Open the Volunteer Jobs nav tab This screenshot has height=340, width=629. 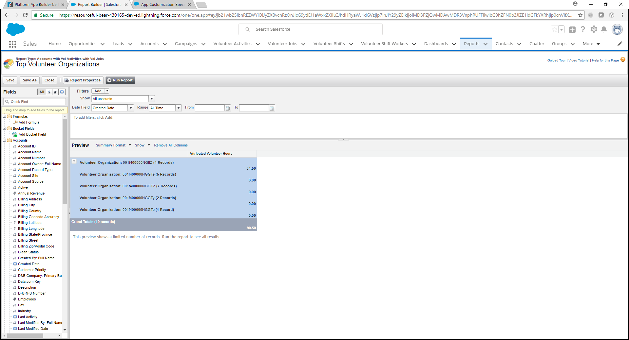coord(282,44)
